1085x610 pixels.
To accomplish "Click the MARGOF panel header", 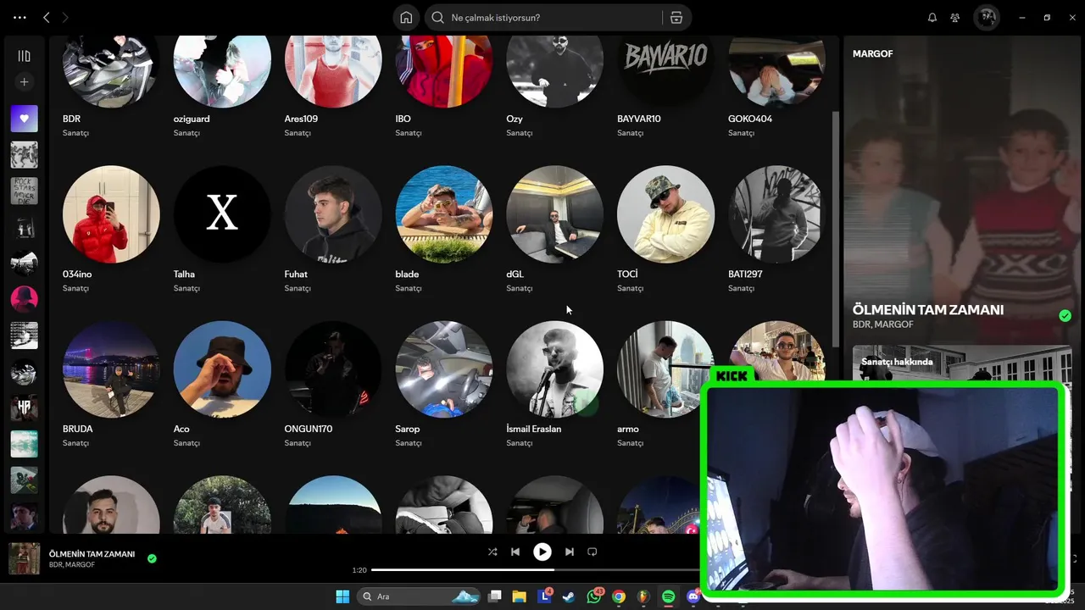I will pos(872,53).
